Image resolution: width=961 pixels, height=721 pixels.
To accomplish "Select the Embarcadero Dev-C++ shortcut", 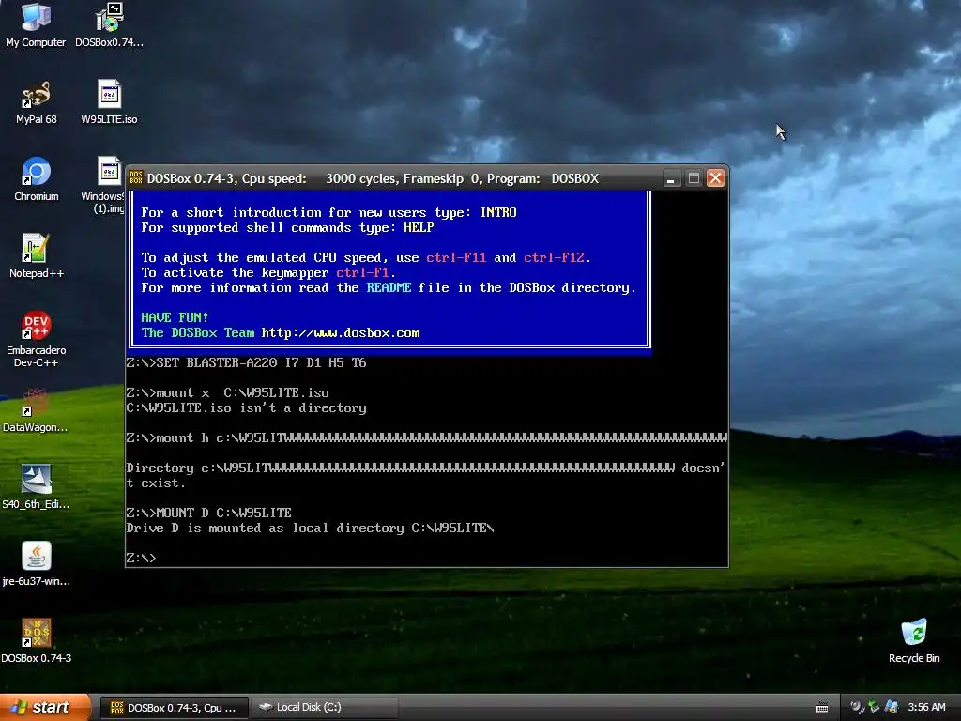I will 37,339.
